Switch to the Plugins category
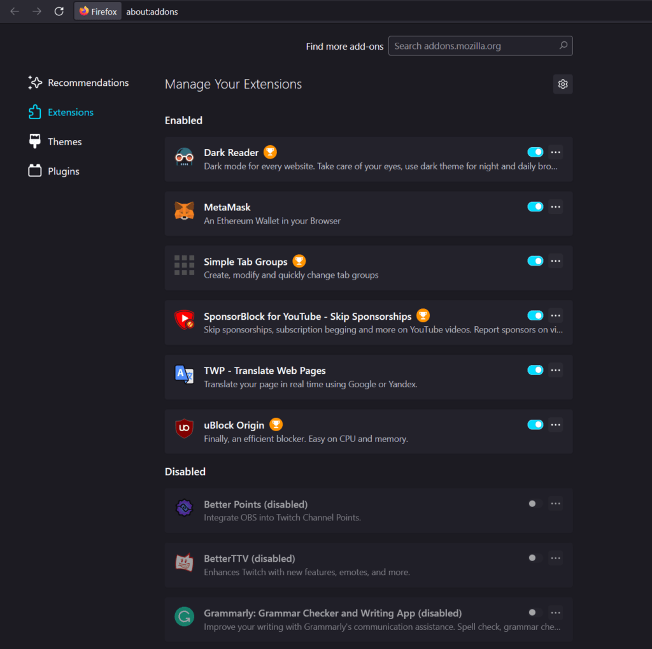This screenshot has height=649, width=652. point(53,171)
